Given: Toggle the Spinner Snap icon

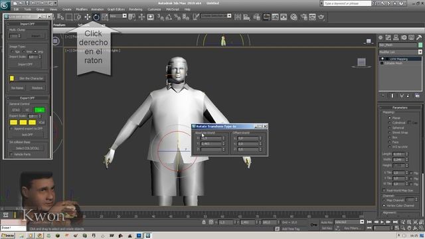Looking at the screenshot, I should coord(186,17).
